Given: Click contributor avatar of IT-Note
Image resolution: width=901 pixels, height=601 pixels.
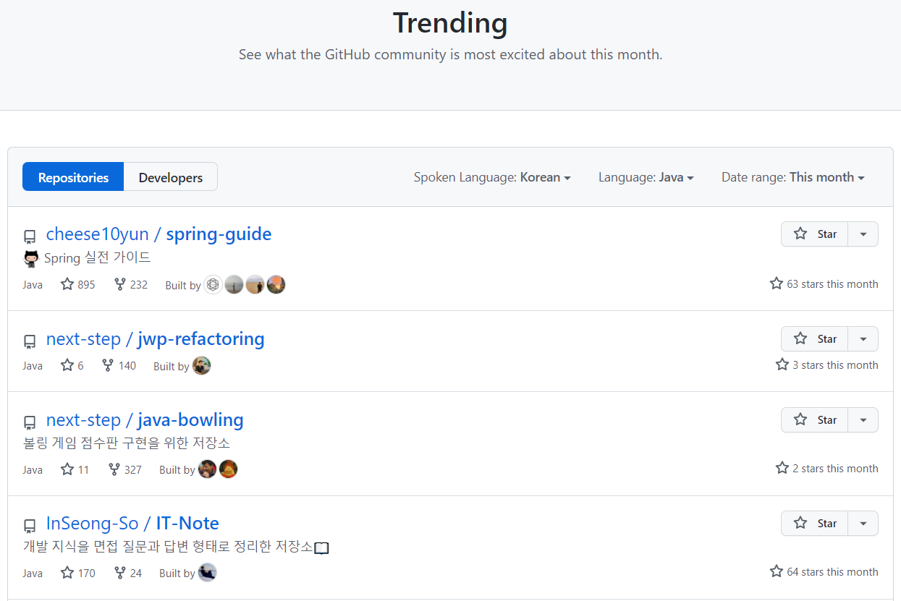Looking at the screenshot, I should [x=207, y=572].
